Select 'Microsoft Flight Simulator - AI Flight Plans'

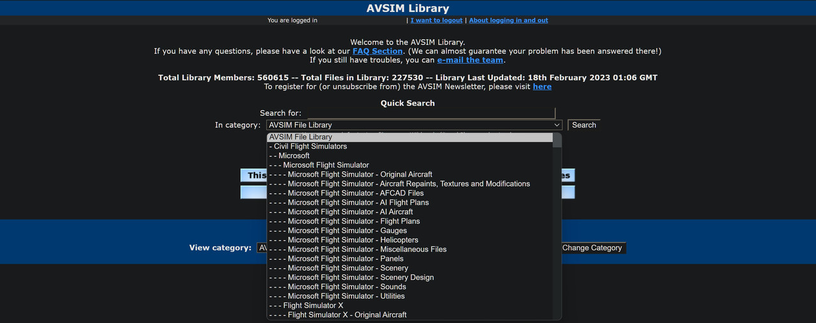[410, 203]
